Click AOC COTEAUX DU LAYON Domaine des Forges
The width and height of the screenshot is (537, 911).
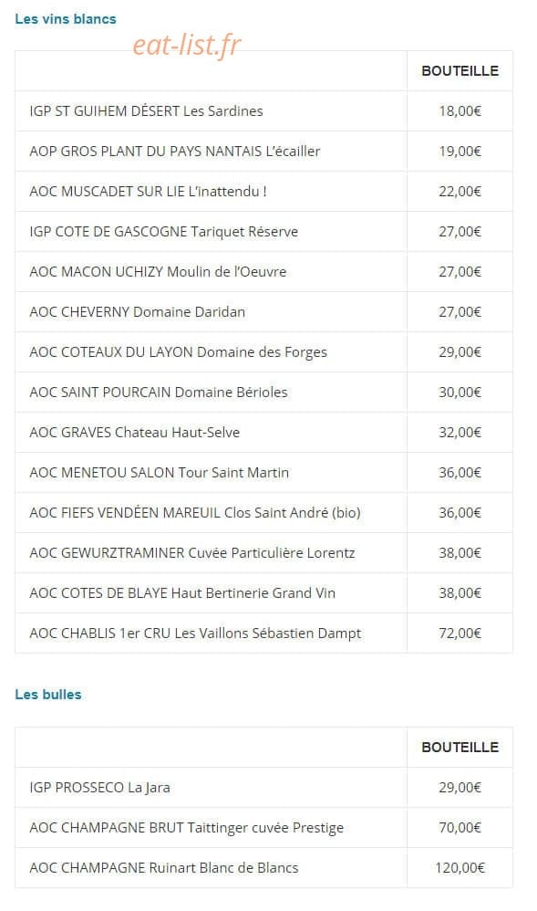click(x=178, y=352)
